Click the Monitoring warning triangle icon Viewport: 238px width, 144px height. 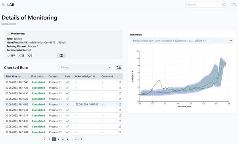pos(8,34)
